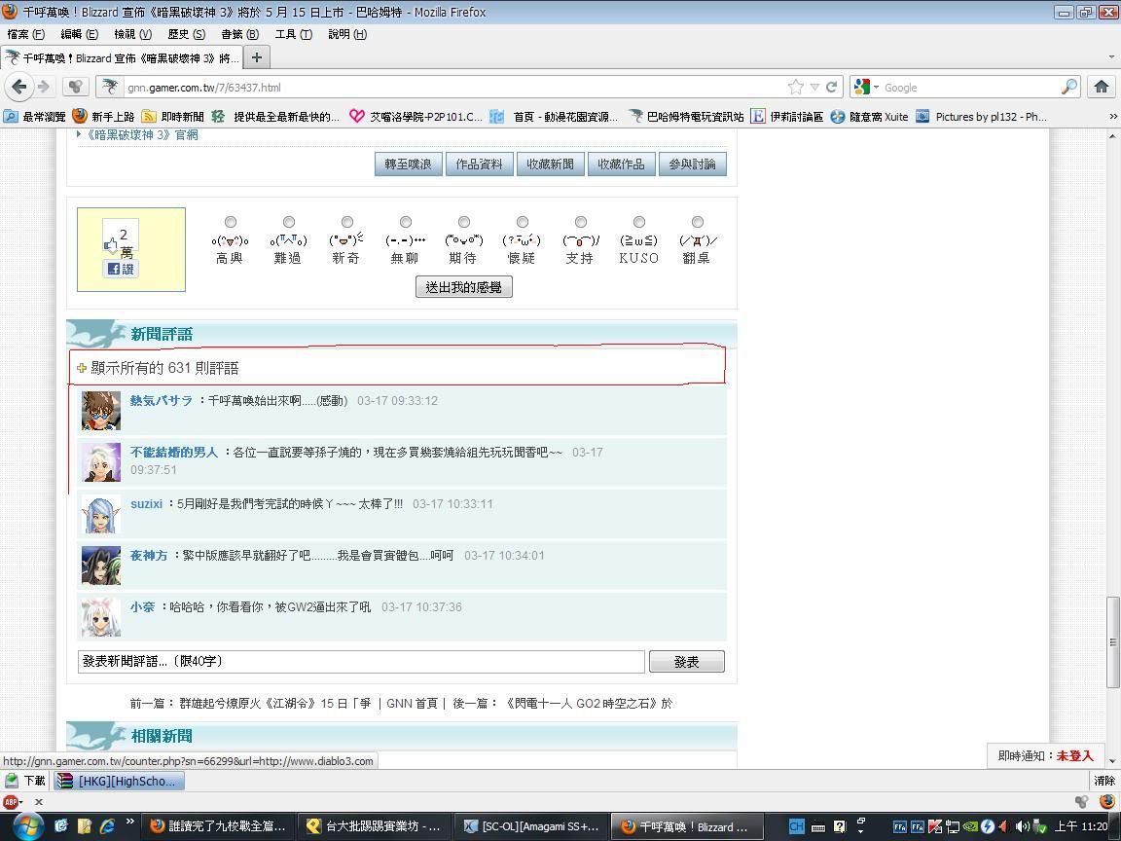
Task: Click the home icon in the toolbar
Action: point(1101,87)
